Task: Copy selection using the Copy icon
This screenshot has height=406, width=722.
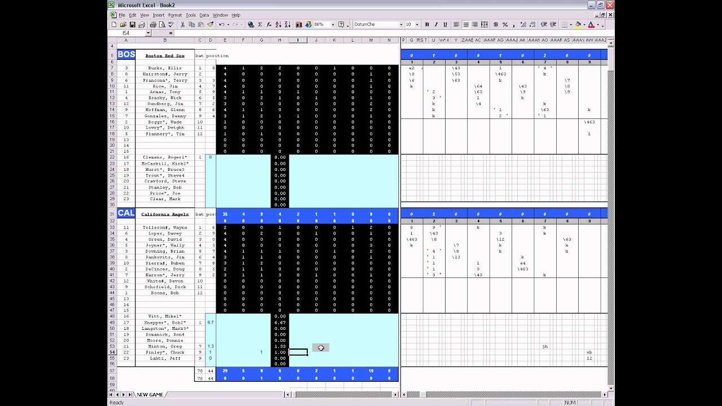Action: coord(192,25)
